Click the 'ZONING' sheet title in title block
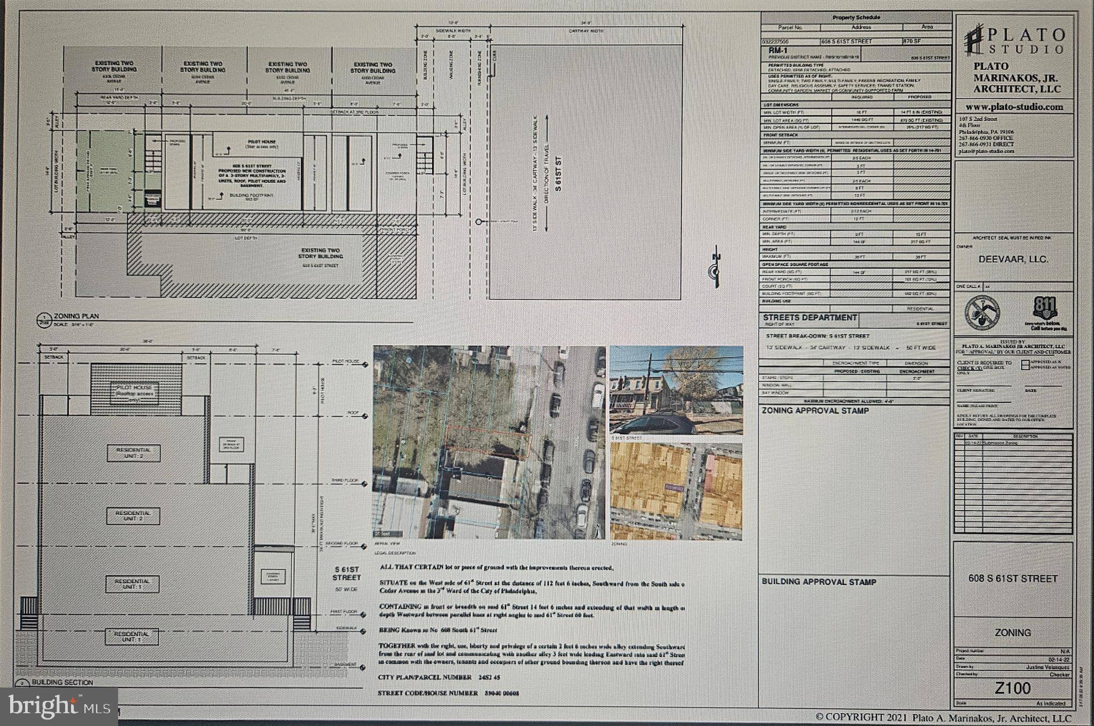The height and width of the screenshot is (726, 1094). pyautogui.click(x=1012, y=633)
